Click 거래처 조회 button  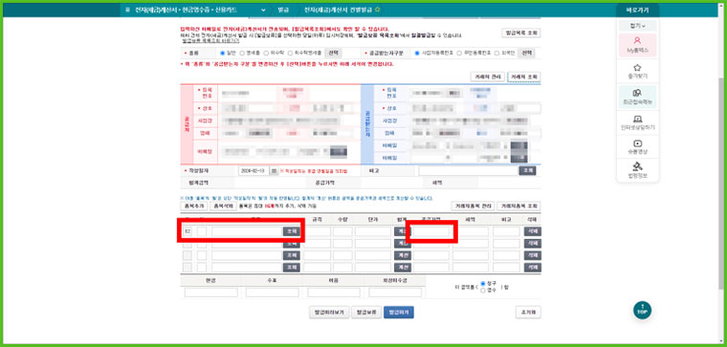pyautogui.click(x=524, y=76)
